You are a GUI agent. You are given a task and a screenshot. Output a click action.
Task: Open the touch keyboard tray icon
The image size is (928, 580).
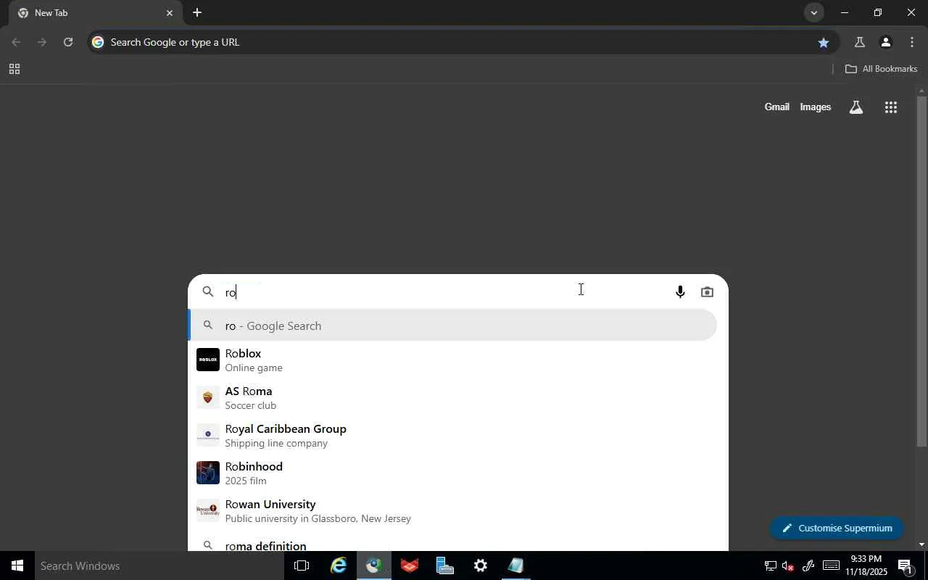click(x=831, y=565)
